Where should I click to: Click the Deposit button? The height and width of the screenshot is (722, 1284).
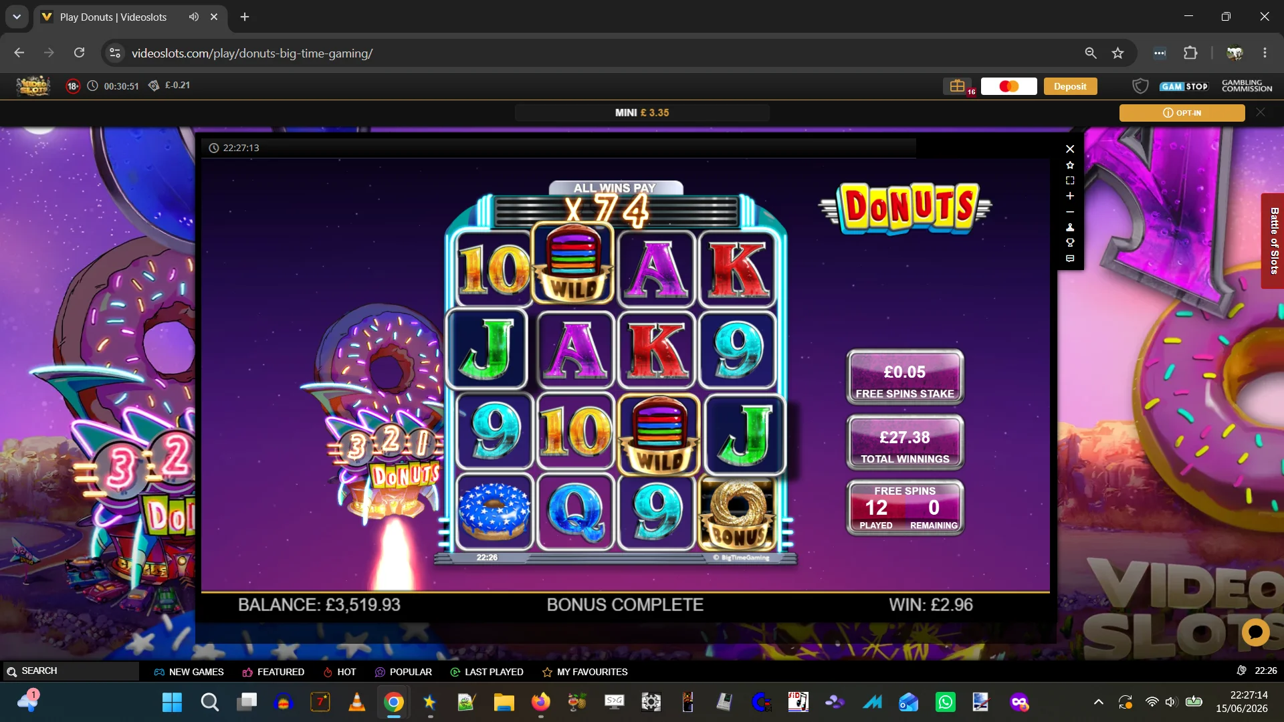(x=1070, y=86)
